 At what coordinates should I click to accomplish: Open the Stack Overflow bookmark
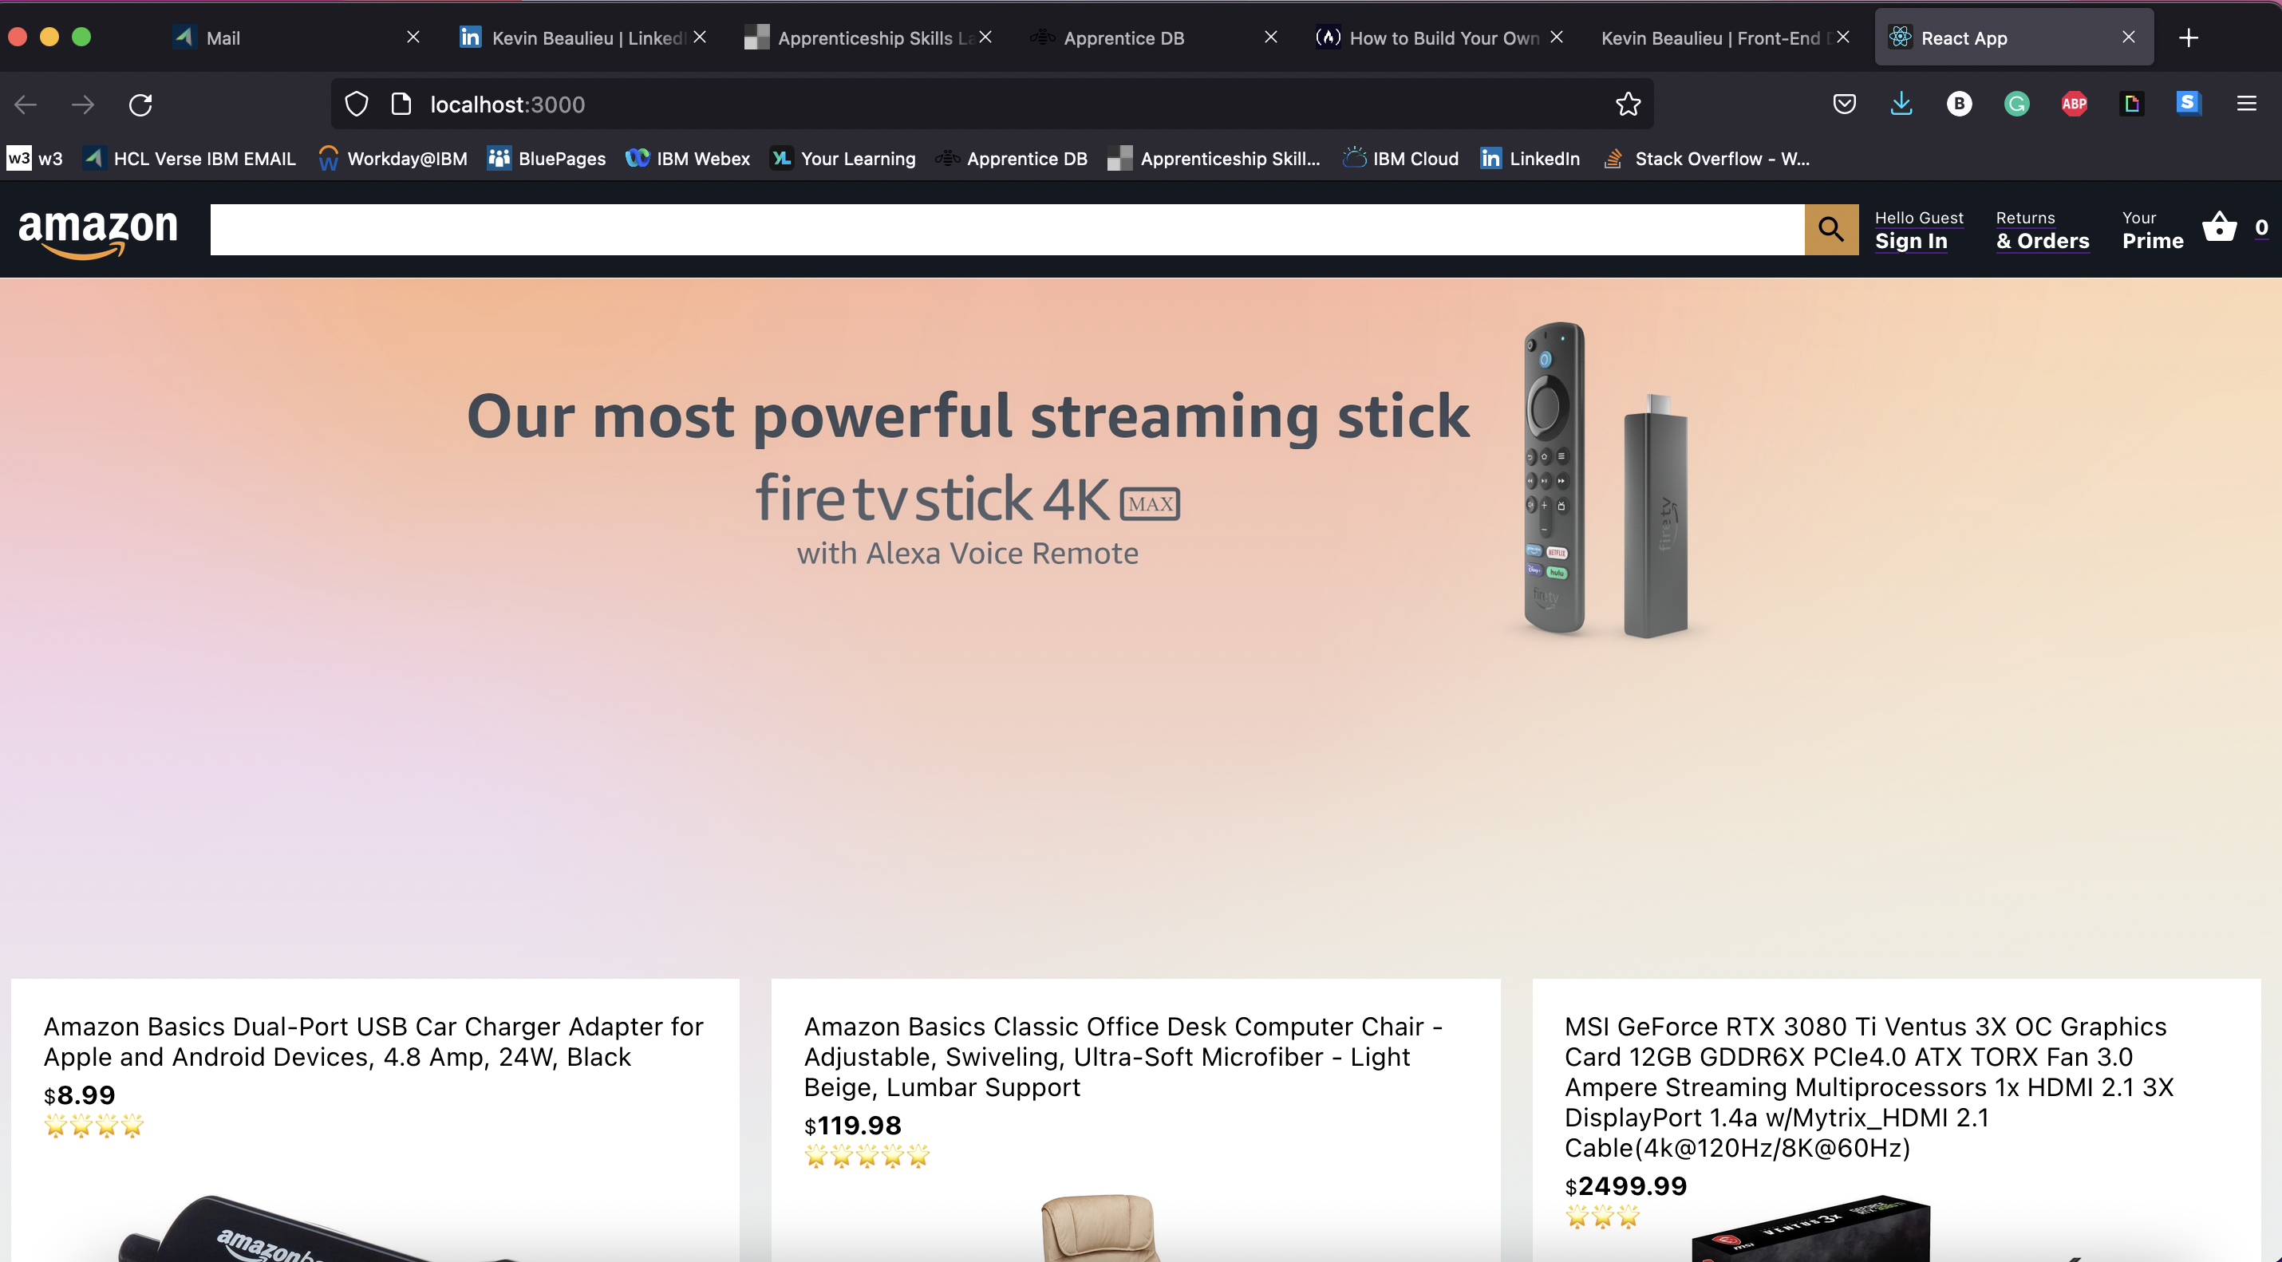(x=1706, y=159)
